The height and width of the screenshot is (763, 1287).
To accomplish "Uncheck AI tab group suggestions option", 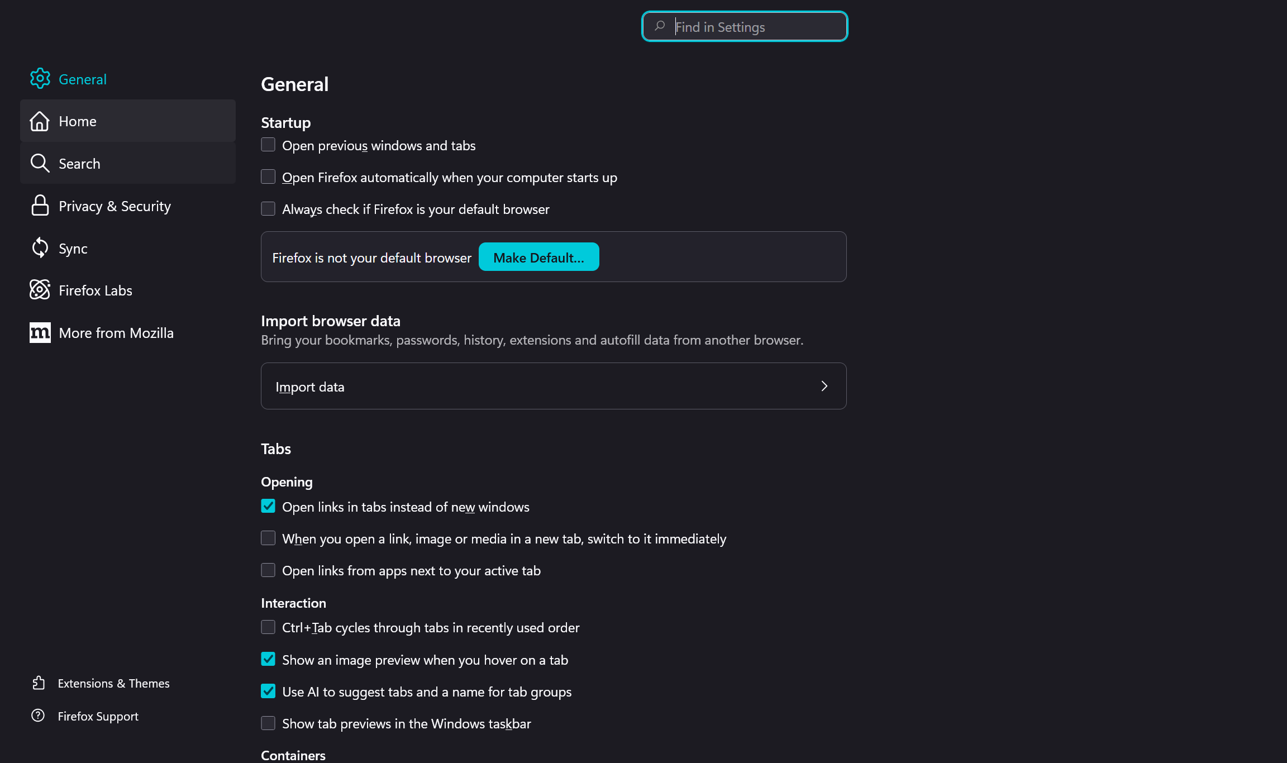I will pos(268,692).
